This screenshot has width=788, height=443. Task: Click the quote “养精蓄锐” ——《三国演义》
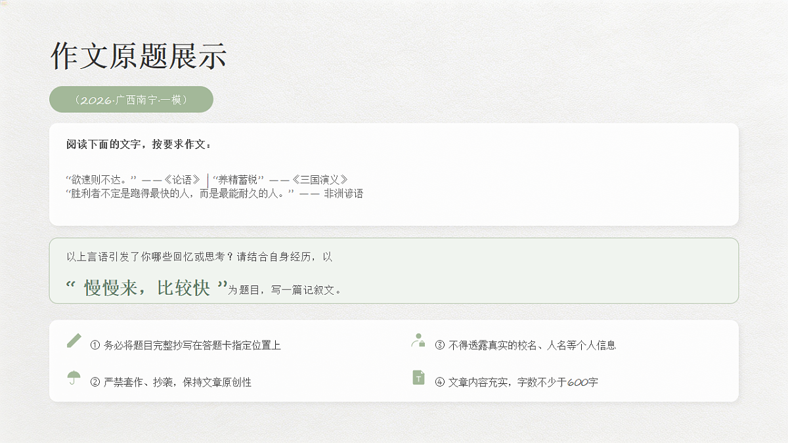280,179
